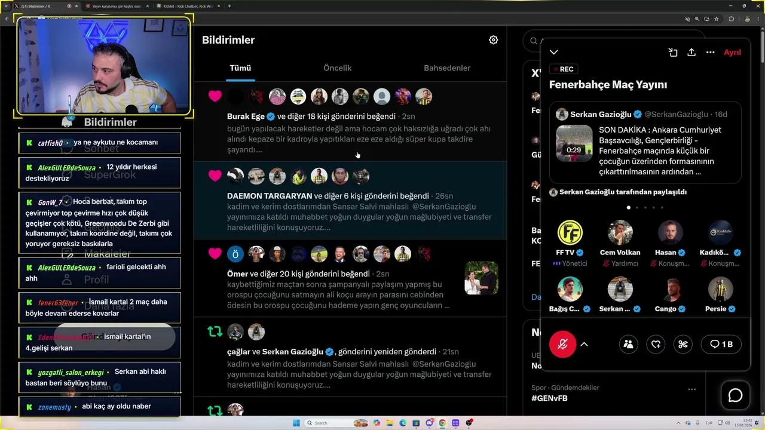This screenshot has width=765, height=430.
Task: Switch to the Öncelik tab
Action: (x=337, y=68)
